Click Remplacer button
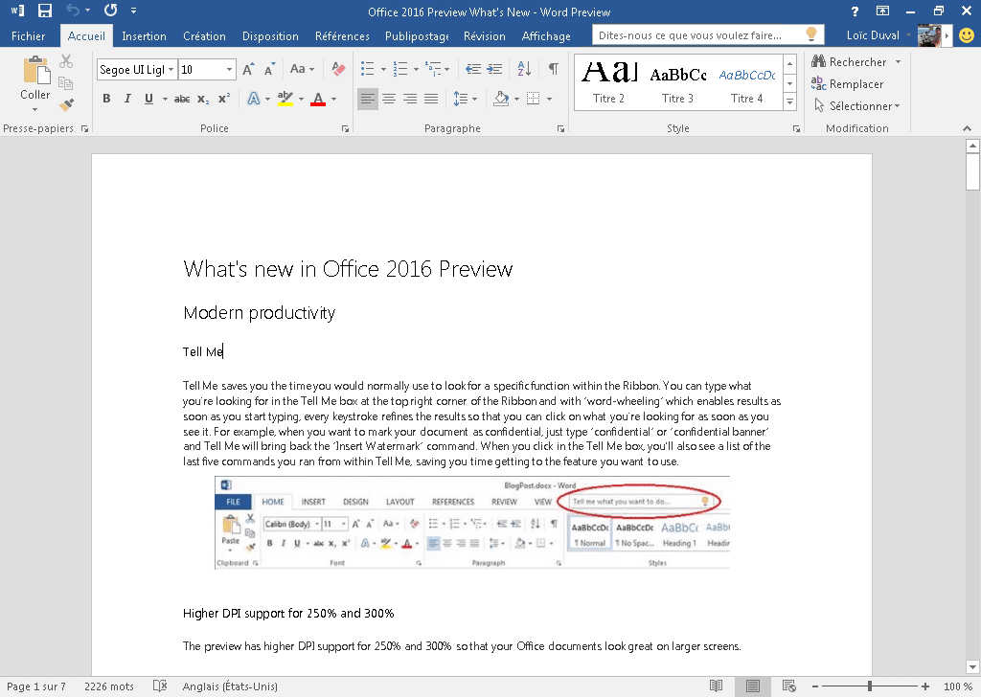The image size is (981, 697). point(848,83)
